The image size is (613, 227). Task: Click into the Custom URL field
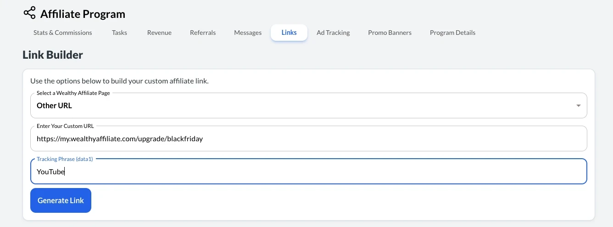(x=307, y=139)
